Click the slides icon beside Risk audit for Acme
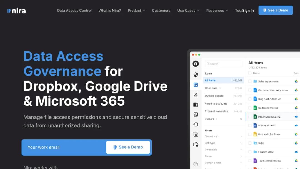This screenshot has width=300, height=169. coord(255,134)
